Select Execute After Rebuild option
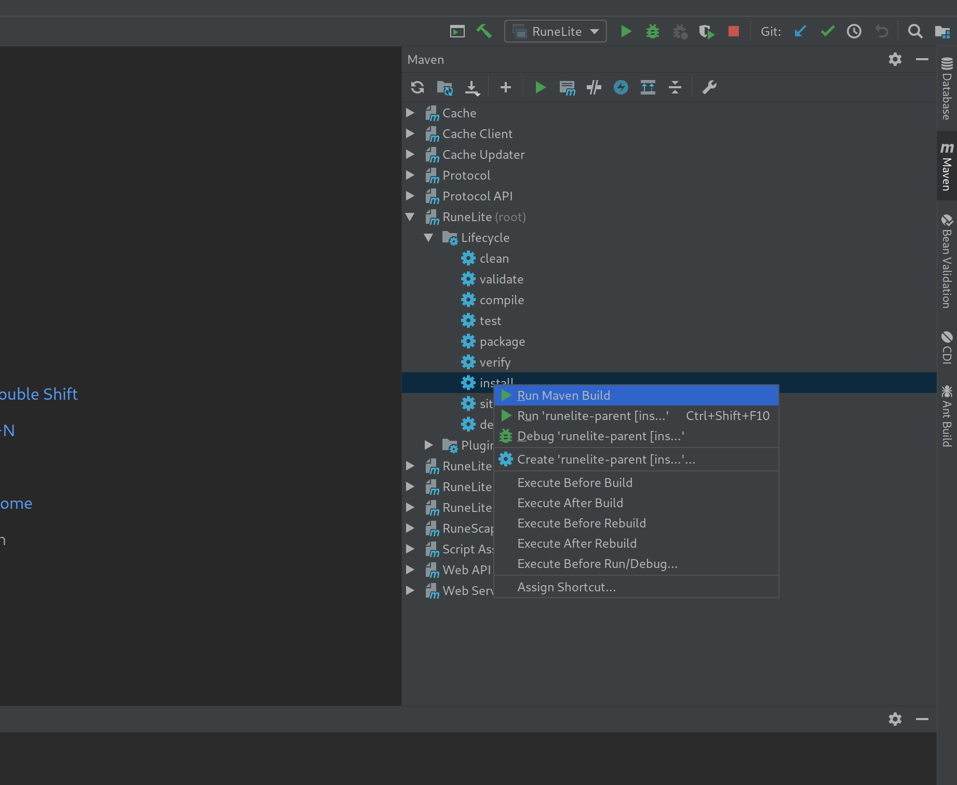This screenshot has height=785, width=957. tap(636, 544)
